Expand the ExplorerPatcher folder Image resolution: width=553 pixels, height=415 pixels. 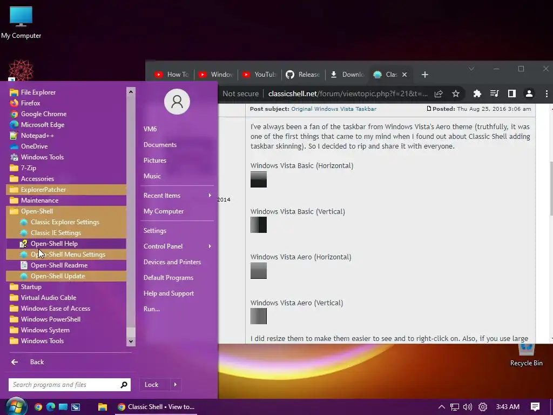click(x=66, y=190)
